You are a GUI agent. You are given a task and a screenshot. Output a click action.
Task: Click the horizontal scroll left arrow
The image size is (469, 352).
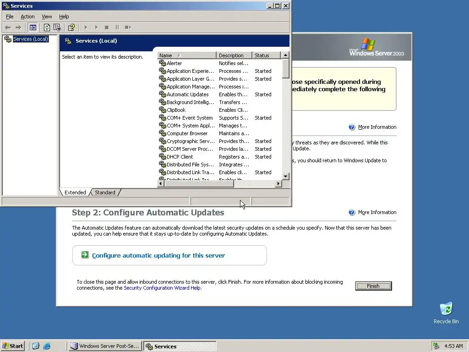coord(161,183)
